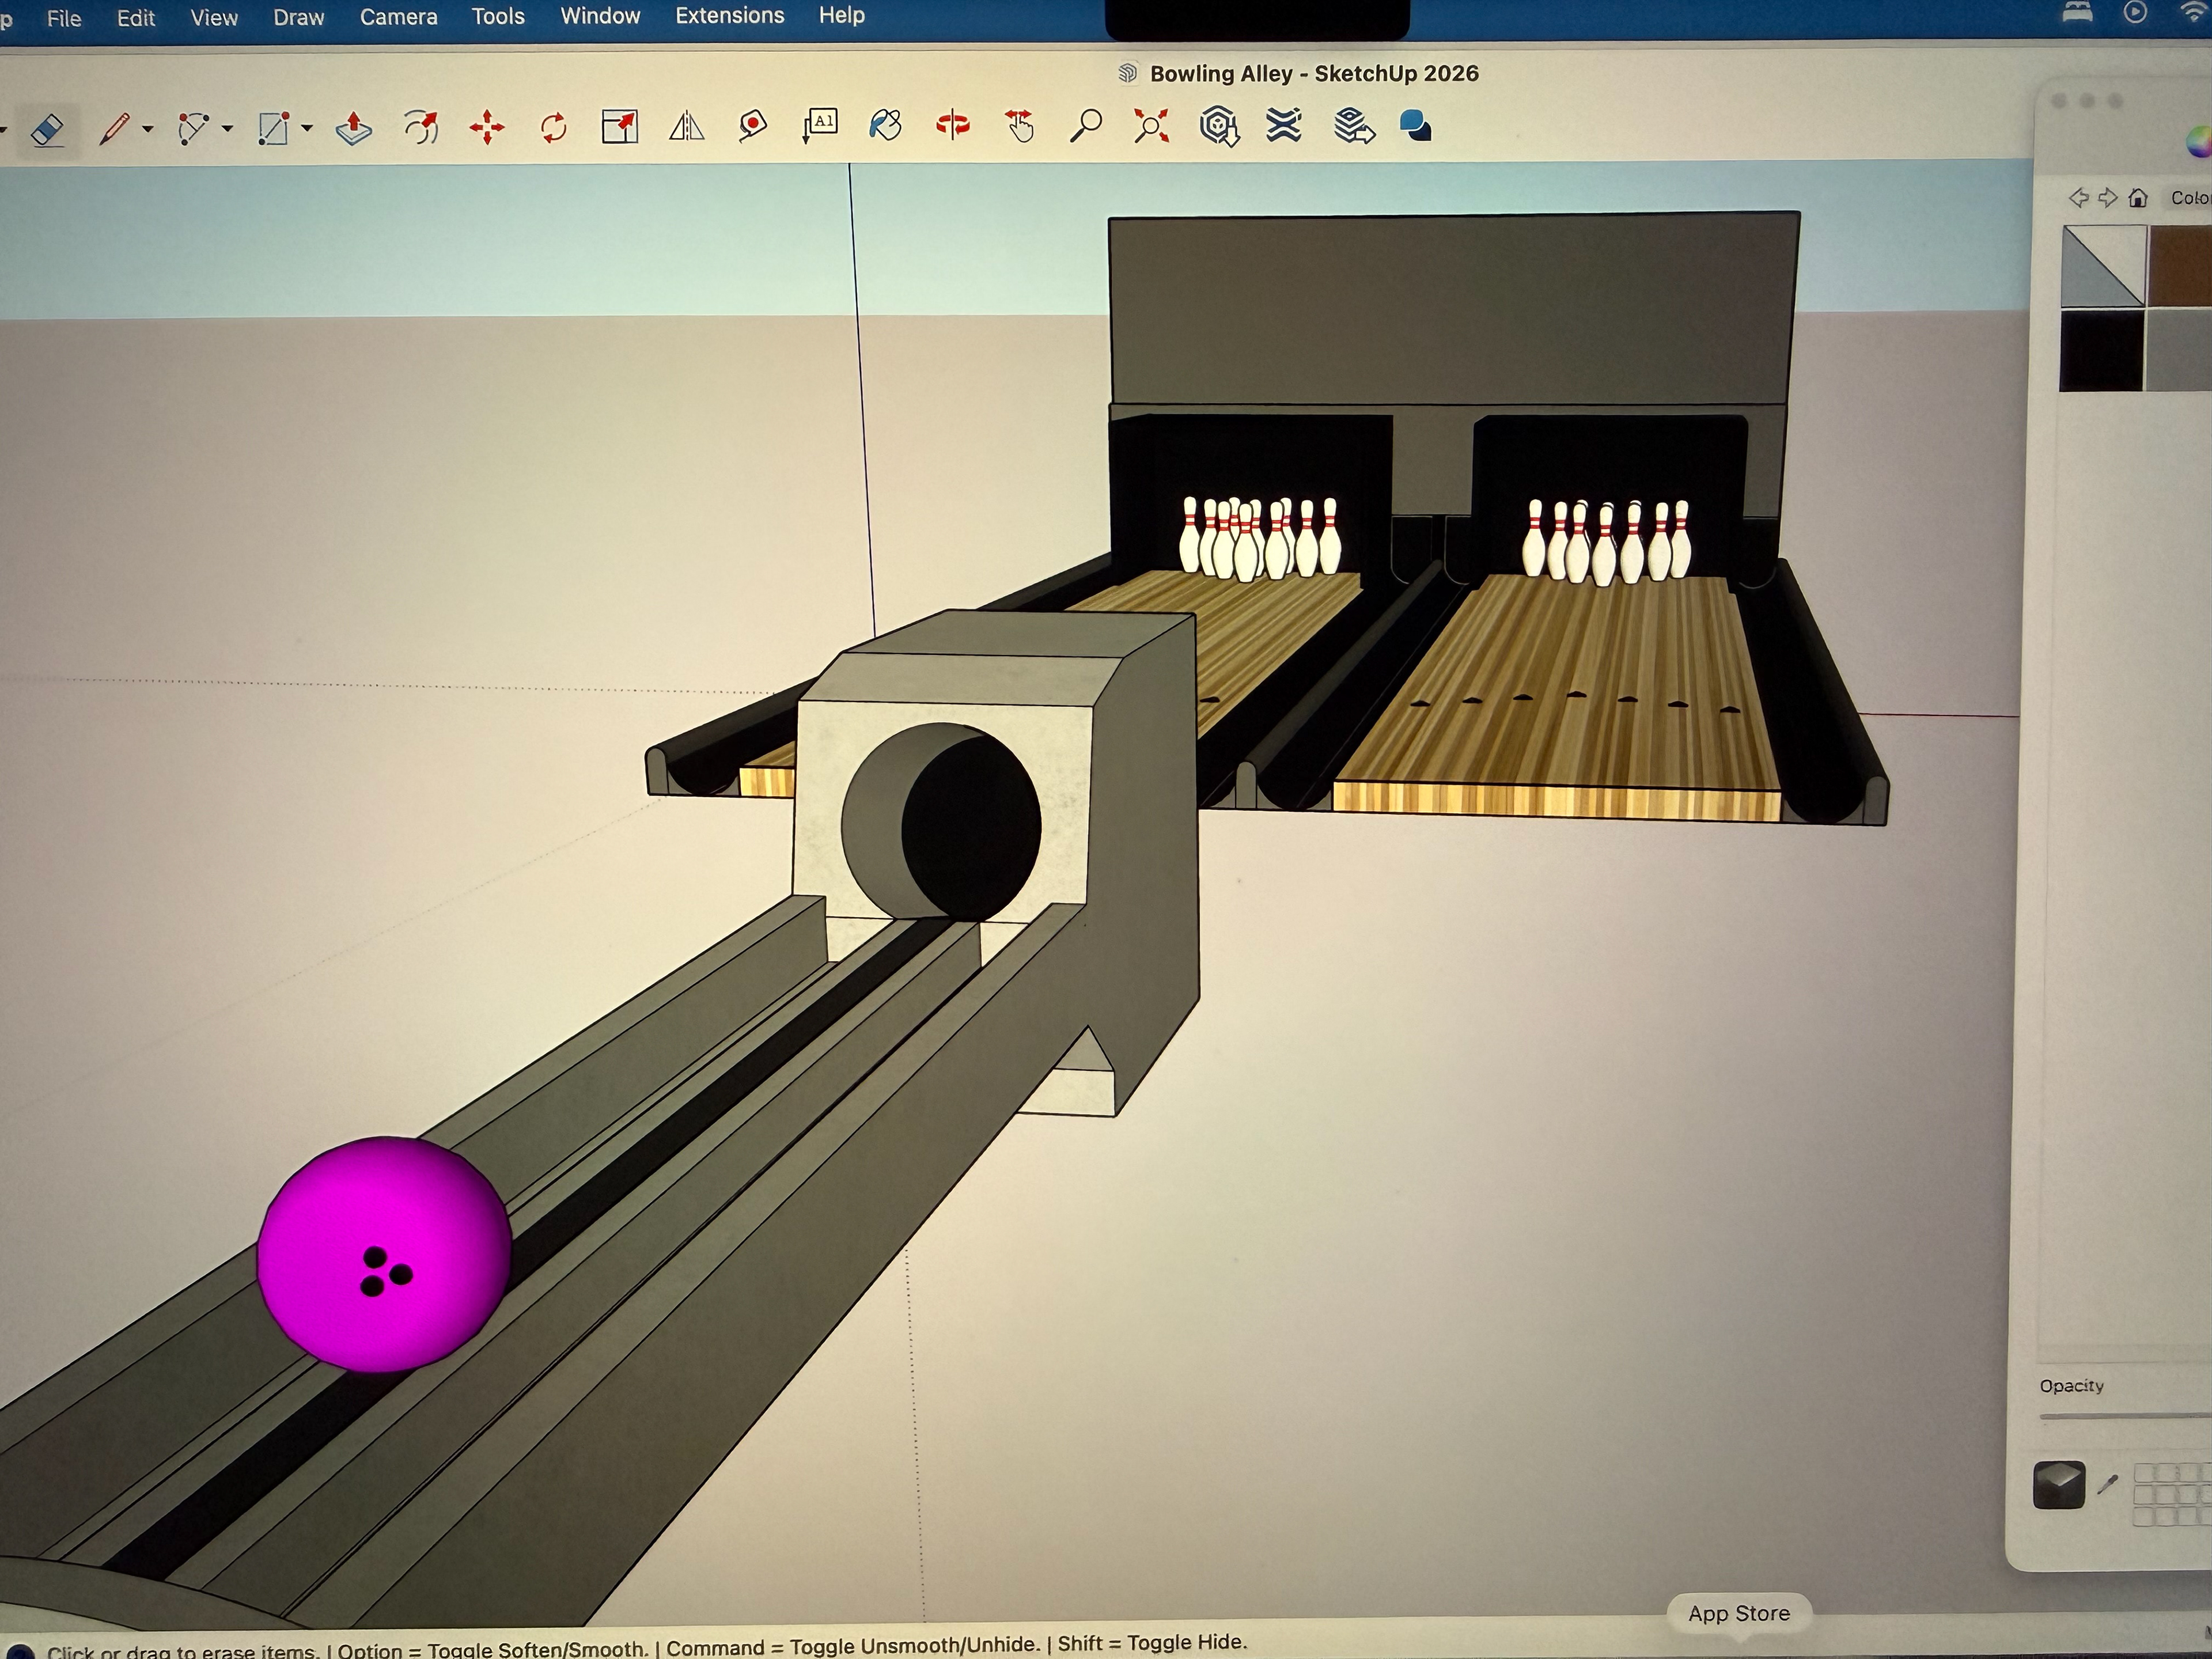Viewport: 2212px width, 1659px height.
Task: Activate the Orbit tool
Action: pos(952,126)
